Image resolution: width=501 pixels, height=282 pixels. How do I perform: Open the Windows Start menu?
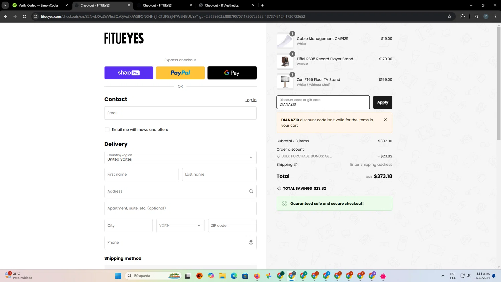[118, 276]
